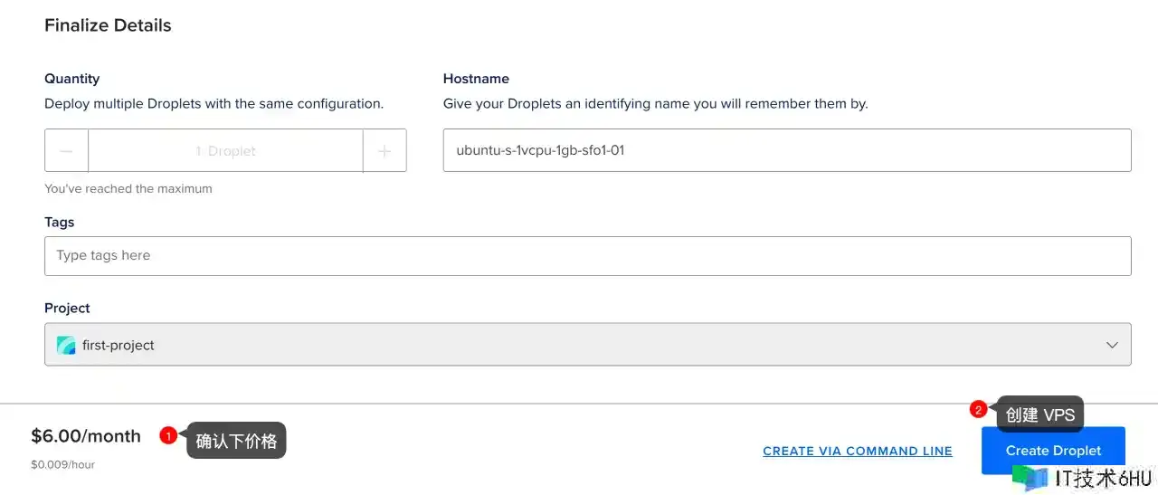Click the Type tags here field
This screenshot has width=1158, height=495.
click(x=587, y=256)
